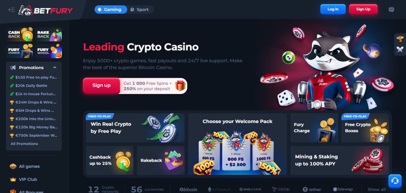Open the $20k Daily Battle promotion
The height and width of the screenshot is (193, 406).
31,85
